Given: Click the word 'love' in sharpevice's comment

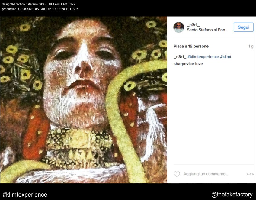Looking at the screenshot, I should (199, 64).
